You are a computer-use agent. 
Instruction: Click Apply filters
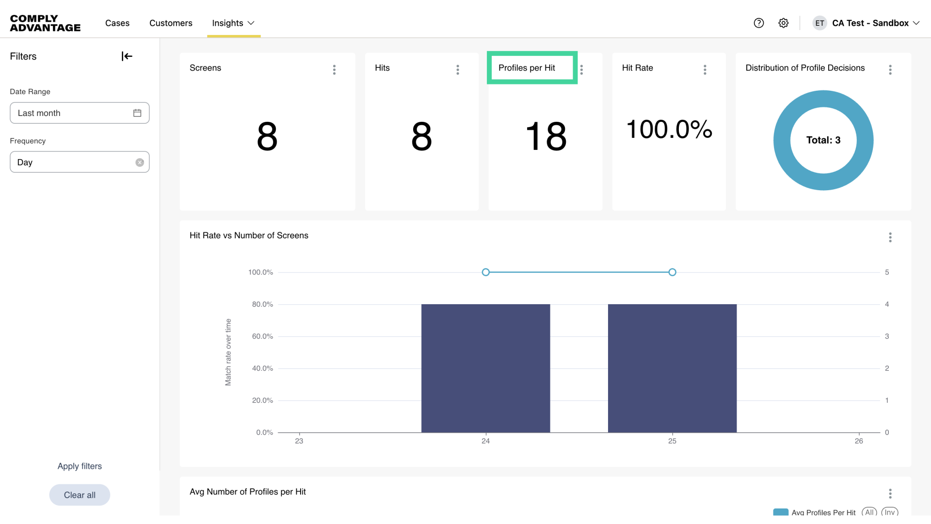click(x=80, y=466)
